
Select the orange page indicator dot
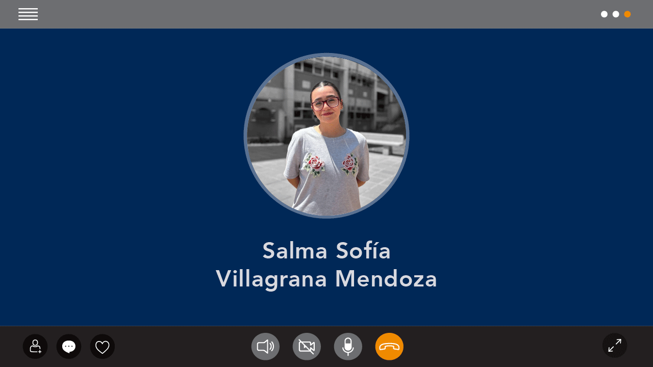(x=627, y=14)
